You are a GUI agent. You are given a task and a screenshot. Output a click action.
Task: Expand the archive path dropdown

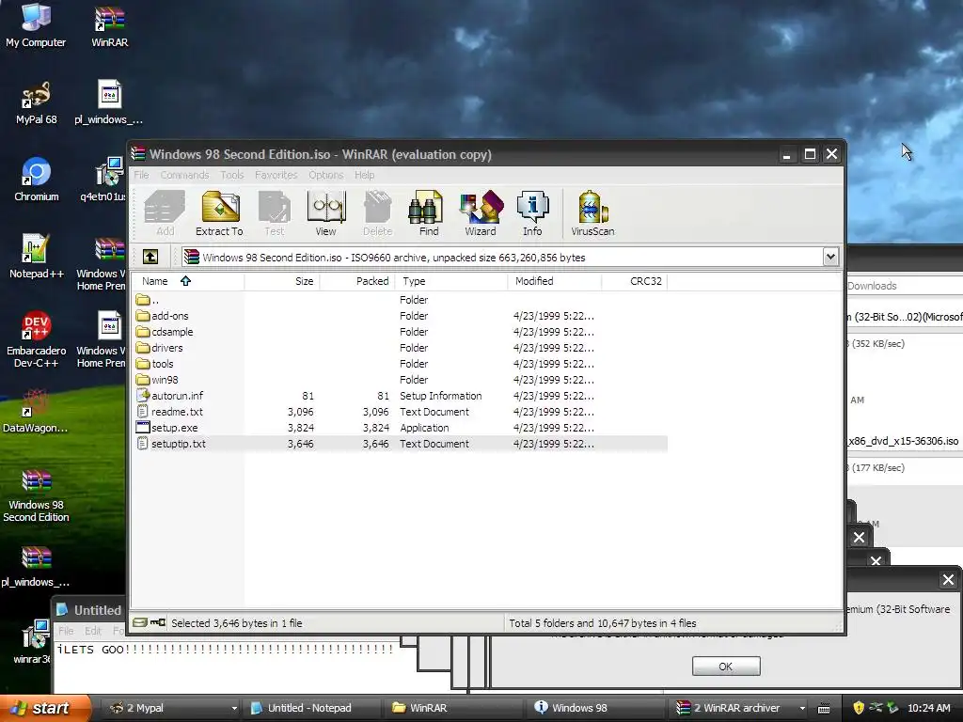point(830,257)
